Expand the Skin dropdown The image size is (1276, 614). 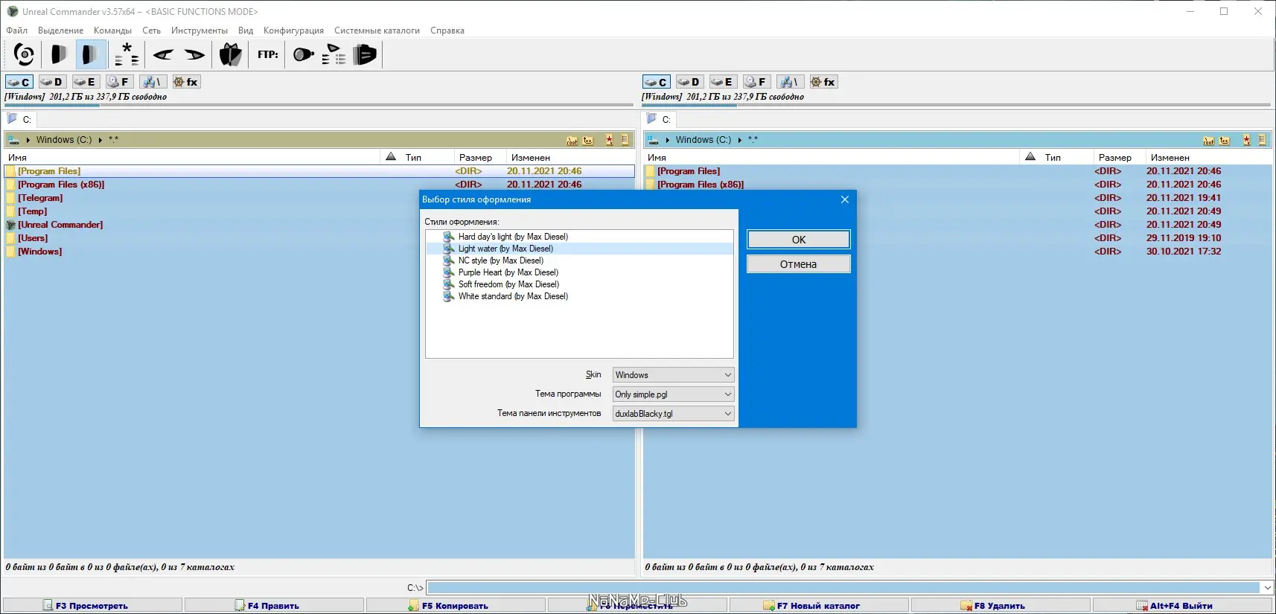click(x=727, y=375)
